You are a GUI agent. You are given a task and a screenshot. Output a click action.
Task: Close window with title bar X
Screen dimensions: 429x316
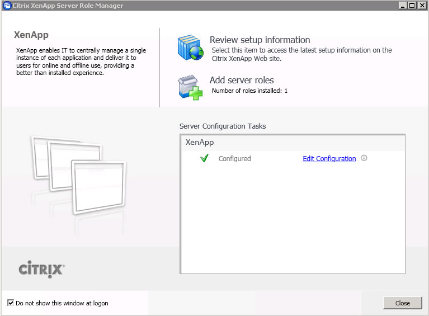pyautogui.click(x=422, y=6)
